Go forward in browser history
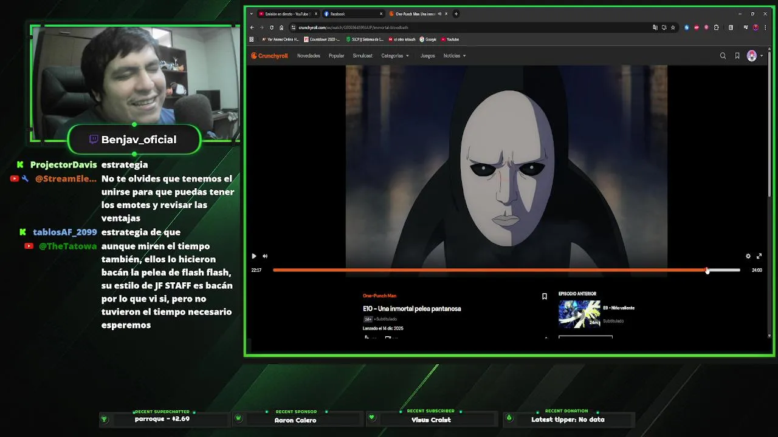This screenshot has width=778, height=437. click(262, 27)
